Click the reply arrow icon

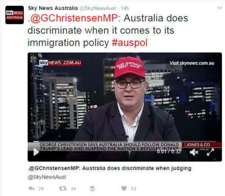(x=31, y=188)
